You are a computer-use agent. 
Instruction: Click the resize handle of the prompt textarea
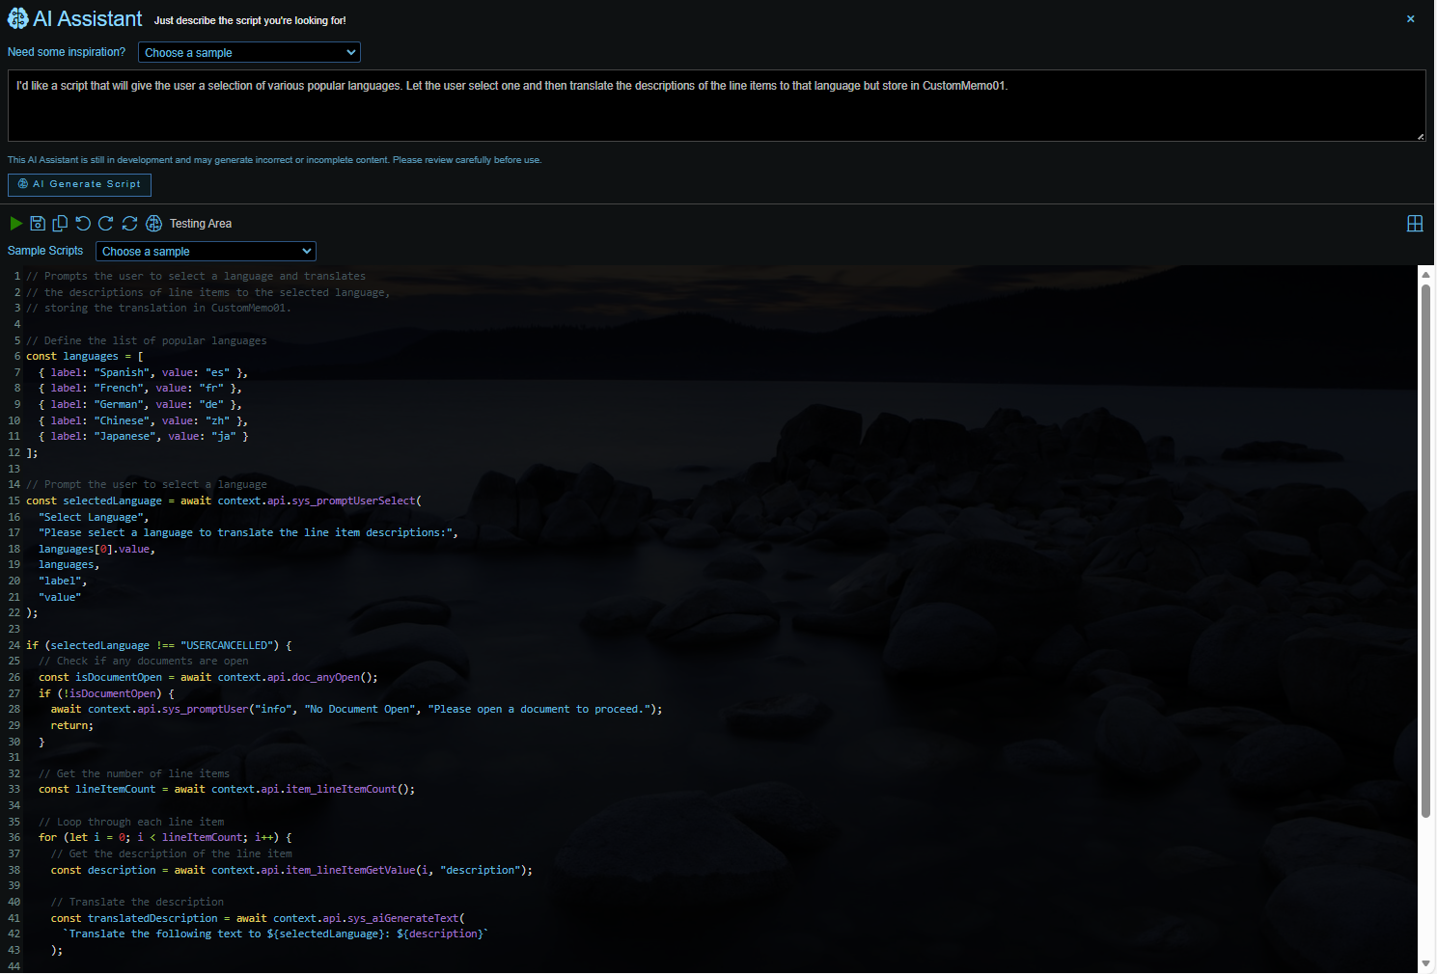[x=1420, y=136]
